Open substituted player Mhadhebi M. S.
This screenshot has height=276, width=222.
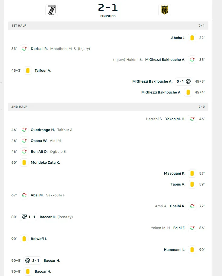point(63,49)
